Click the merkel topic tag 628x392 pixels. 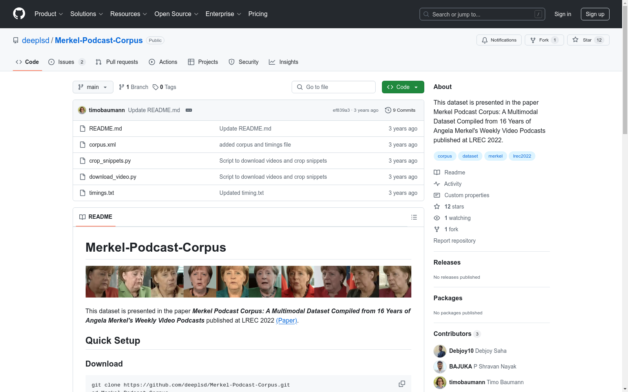pos(495,156)
